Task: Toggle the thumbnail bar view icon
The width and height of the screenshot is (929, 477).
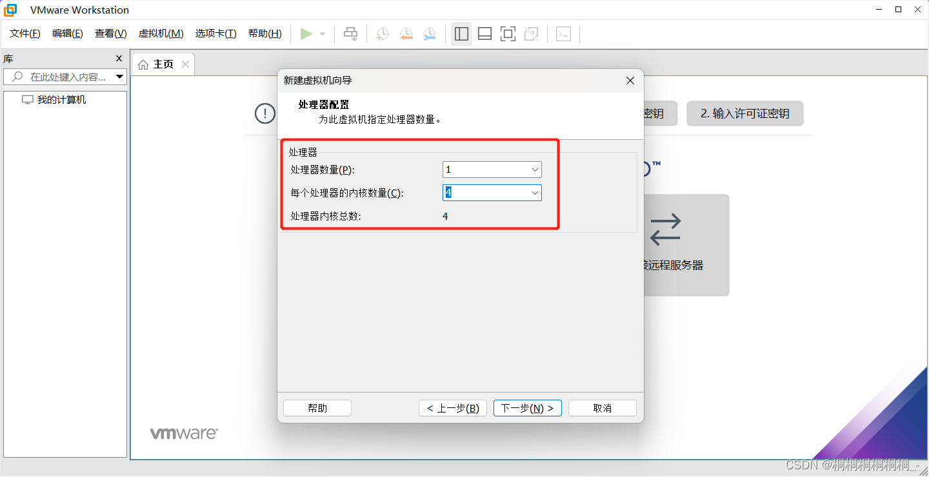Action: 485,34
